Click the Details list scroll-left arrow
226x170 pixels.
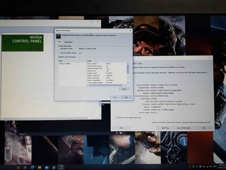coord(88,85)
